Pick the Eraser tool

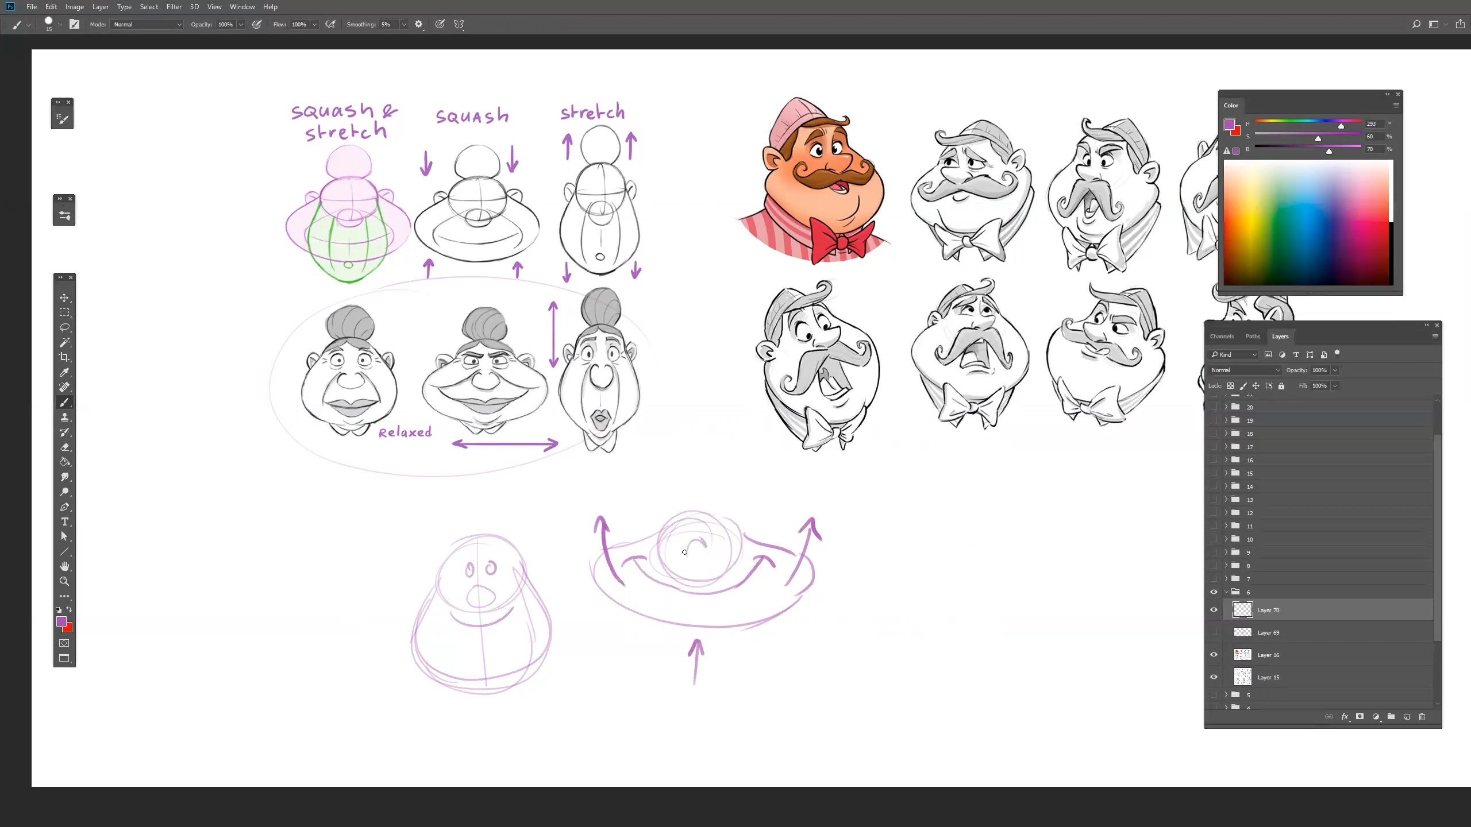pos(64,447)
